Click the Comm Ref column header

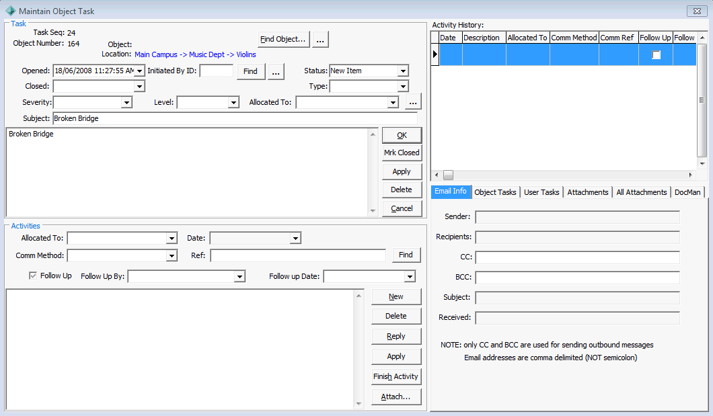619,38
